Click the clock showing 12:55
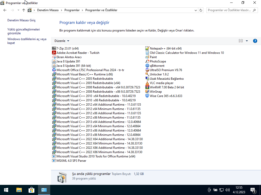This screenshot has width=261, height=195. [x=239, y=188]
